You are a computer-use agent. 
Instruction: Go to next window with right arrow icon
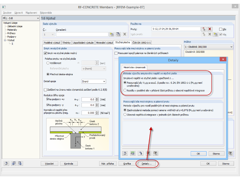[20, 164]
